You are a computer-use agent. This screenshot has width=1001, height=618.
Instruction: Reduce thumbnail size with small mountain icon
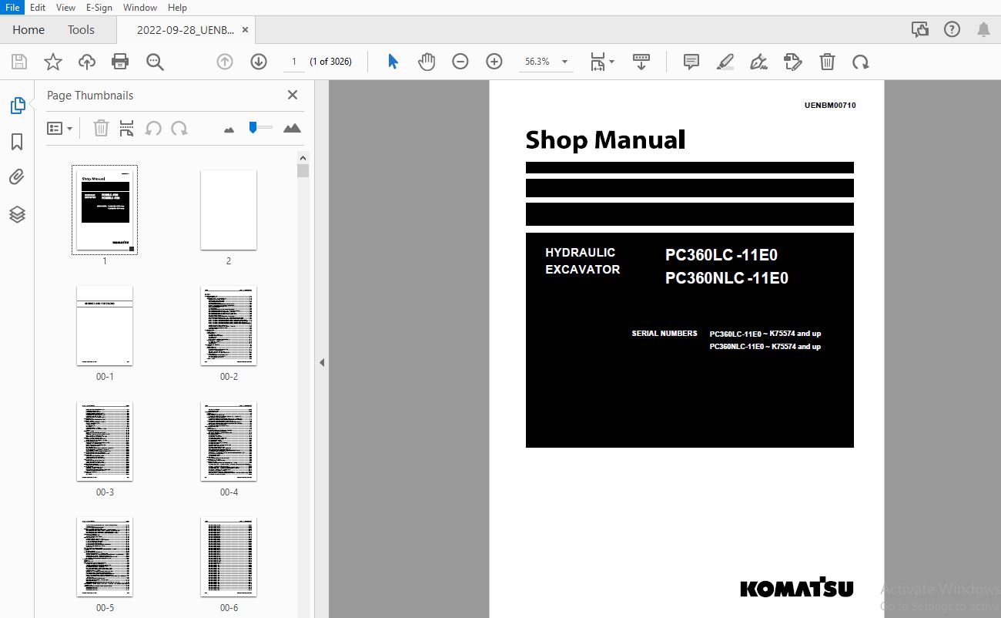[229, 129]
